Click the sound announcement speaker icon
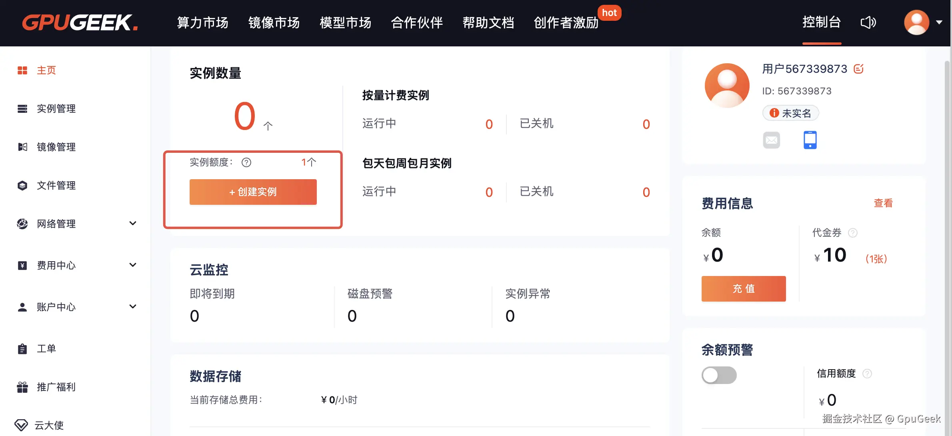 click(868, 22)
